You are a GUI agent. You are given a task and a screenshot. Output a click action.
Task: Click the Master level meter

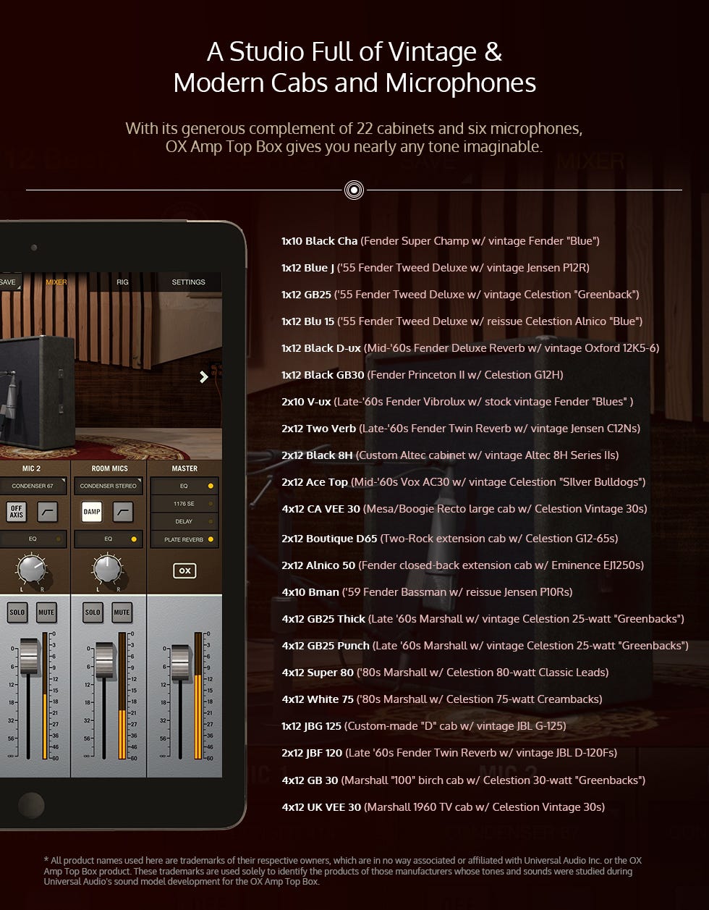point(198,695)
